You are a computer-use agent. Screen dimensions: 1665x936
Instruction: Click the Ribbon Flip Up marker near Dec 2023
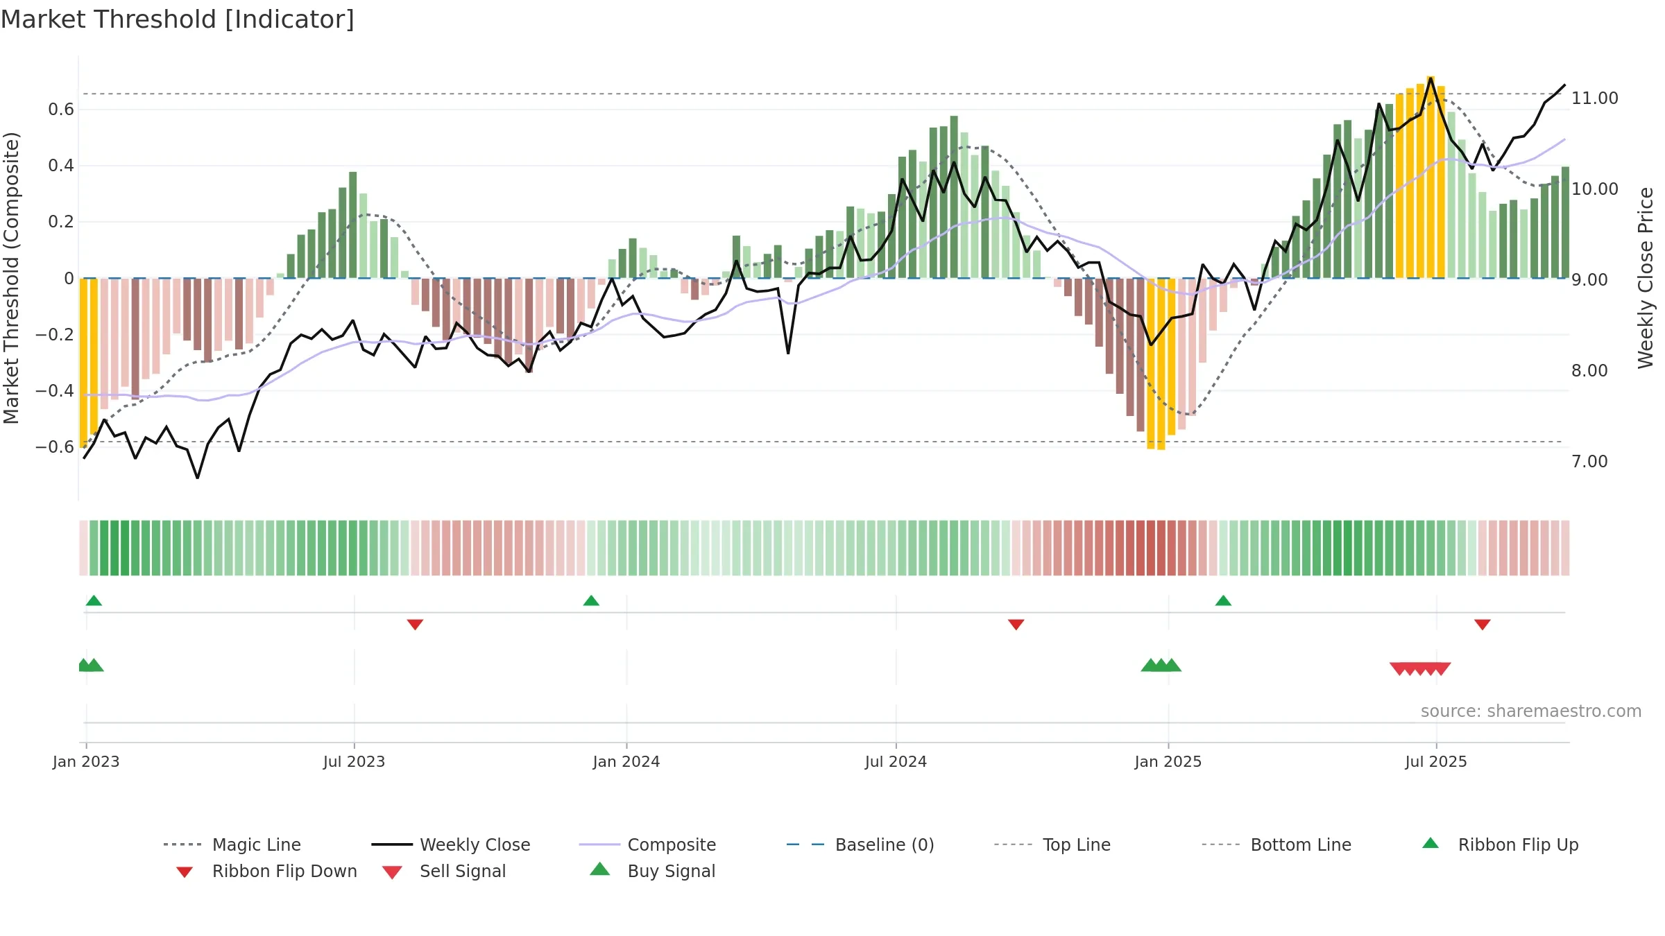[x=591, y=600]
